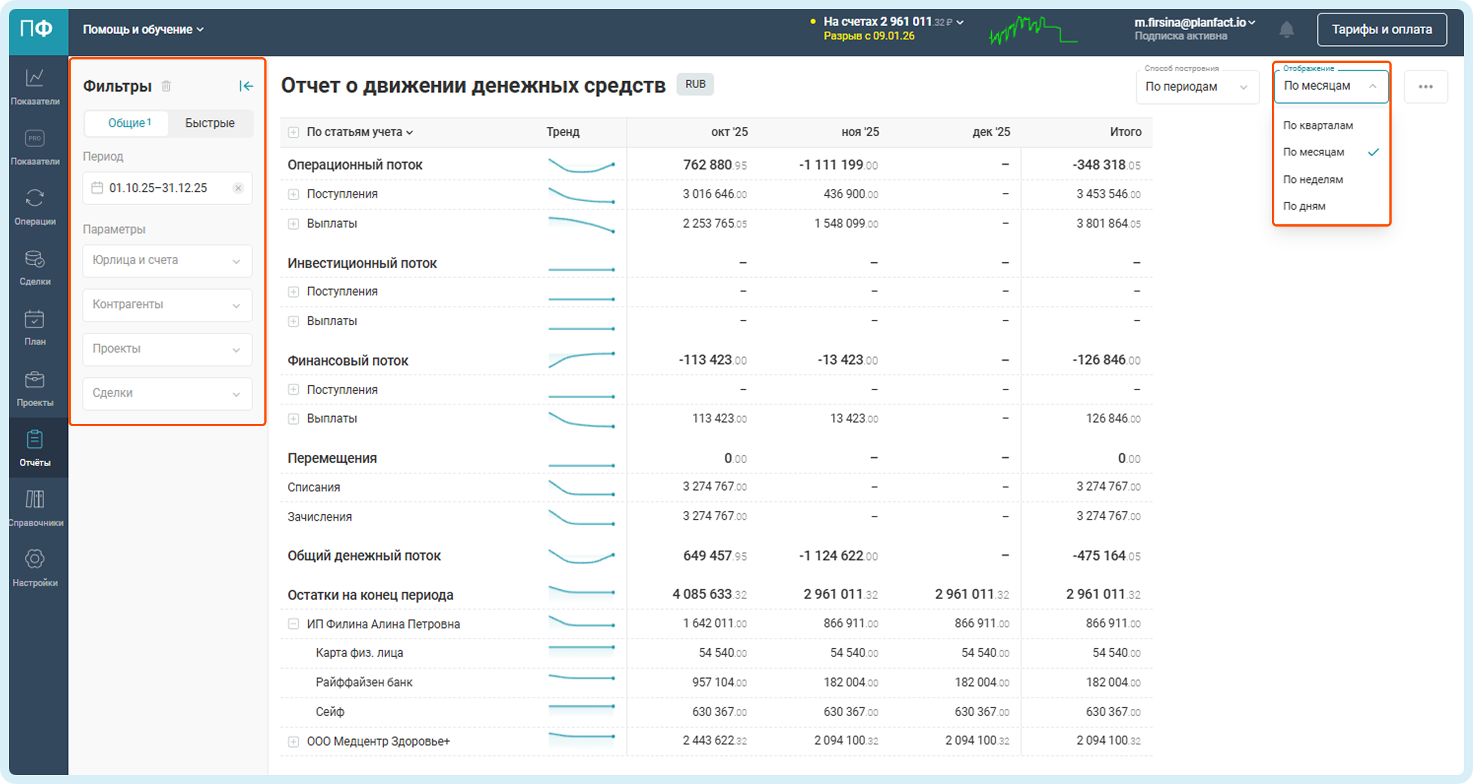Open the Операции section in sidebar
The height and width of the screenshot is (784, 1473).
click(x=34, y=206)
